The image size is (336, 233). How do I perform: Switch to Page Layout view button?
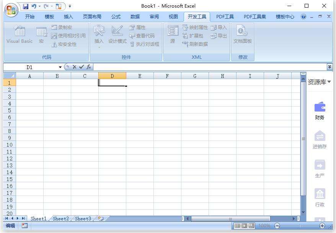point(244,226)
